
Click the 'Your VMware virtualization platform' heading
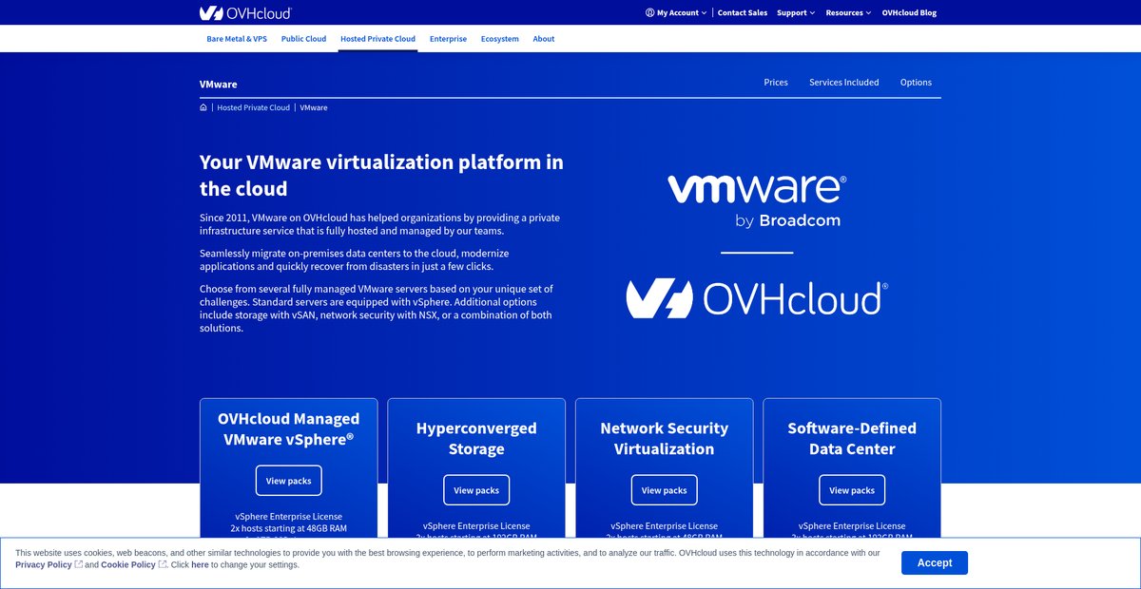point(381,175)
